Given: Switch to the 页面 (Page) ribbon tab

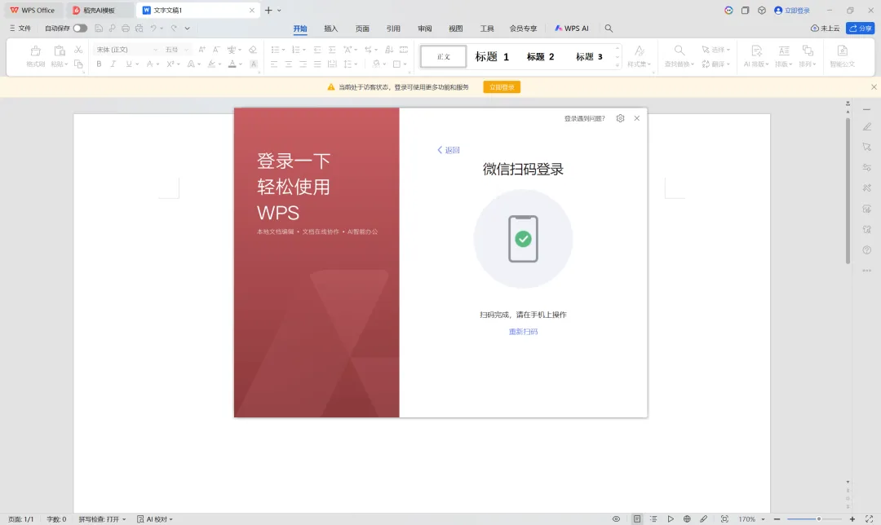Looking at the screenshot, I should [362, 28].
